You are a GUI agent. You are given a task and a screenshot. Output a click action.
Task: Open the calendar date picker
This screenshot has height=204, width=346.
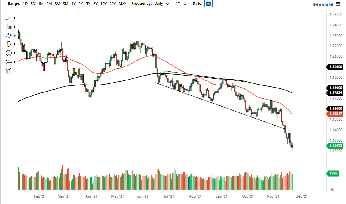pyautogui.click(x=208, y=4)
